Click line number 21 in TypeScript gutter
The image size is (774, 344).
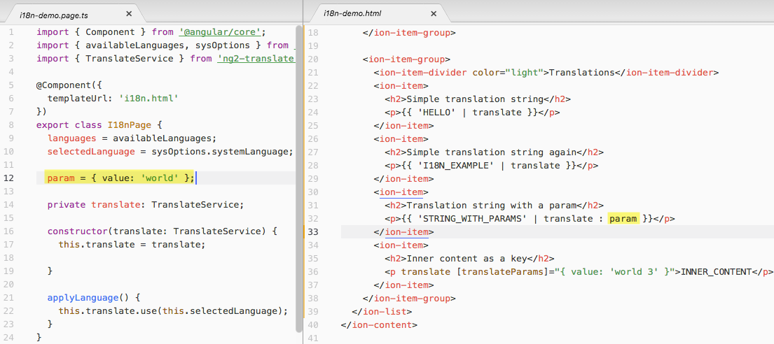9,298
